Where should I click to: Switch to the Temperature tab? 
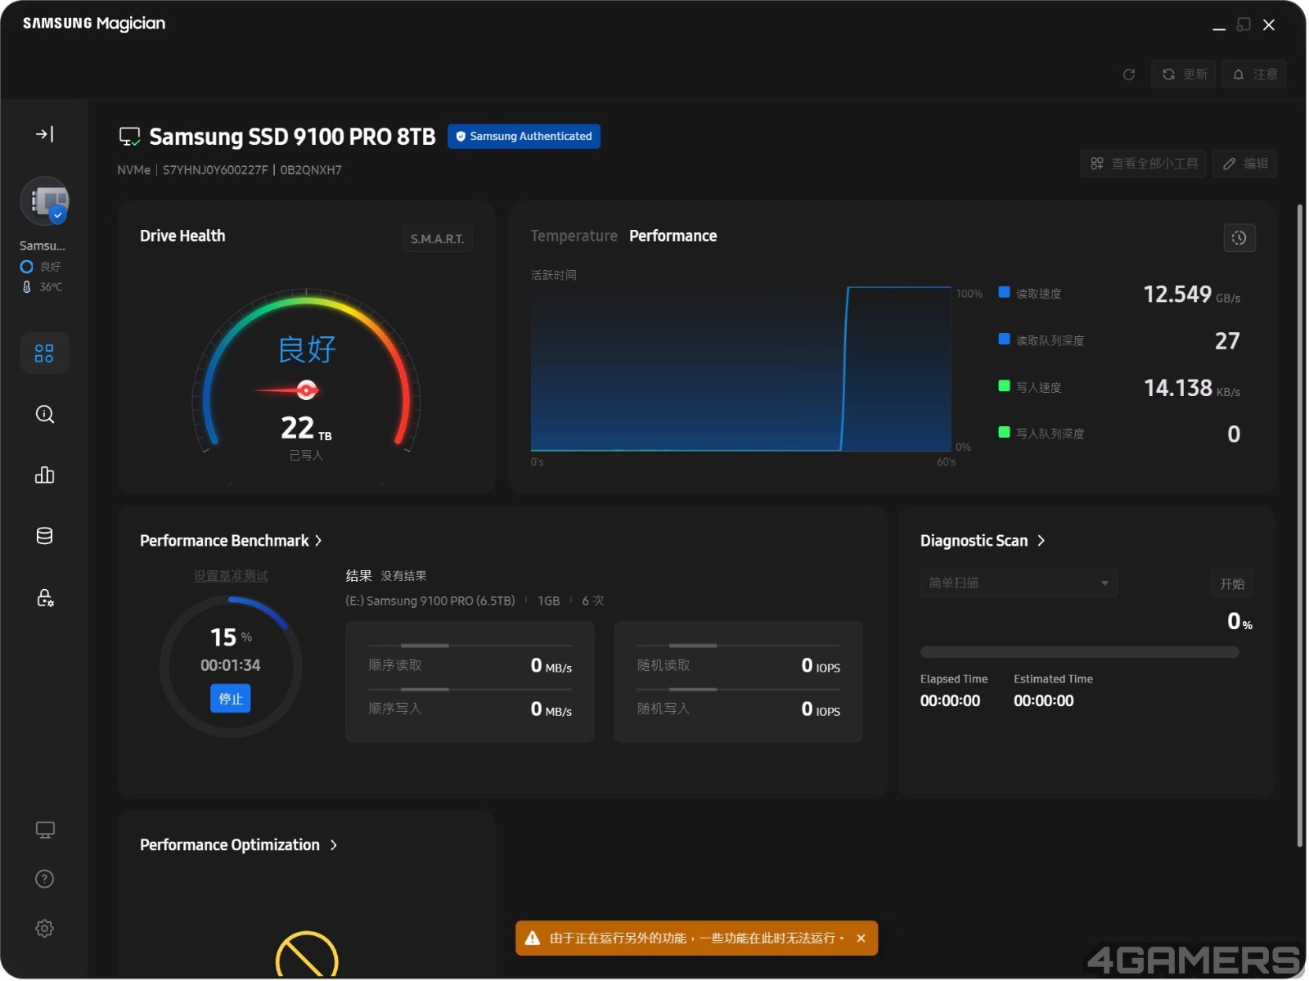pyautogui.click(x=574, y=236)
